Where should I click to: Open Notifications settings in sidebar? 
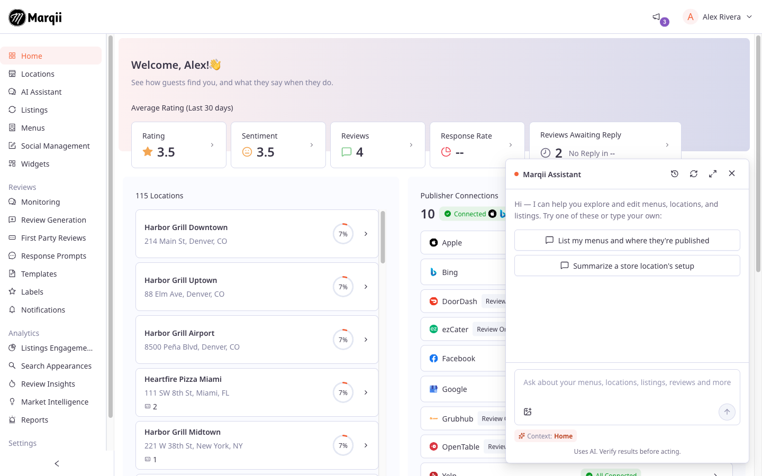coord(51,310)
